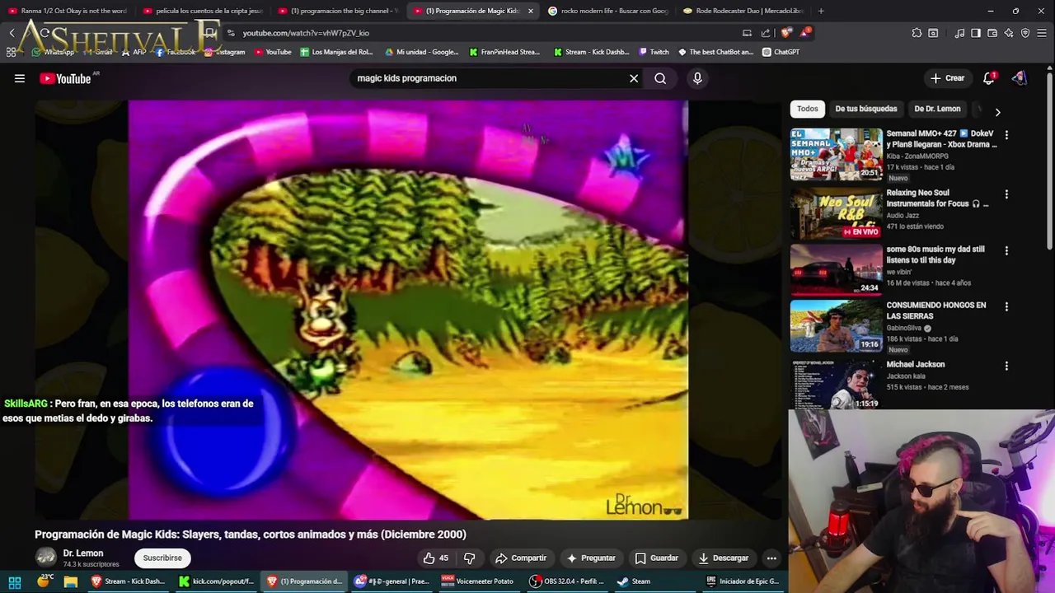Image resolution: width=1055 pixels, height=593 pixels.
Task: Open options for Consumiendo Hongos video
Action: tap(1006, 306)
